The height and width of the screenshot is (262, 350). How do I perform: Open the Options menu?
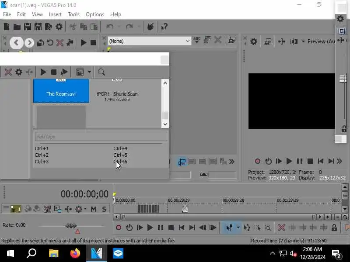(95, 14)
